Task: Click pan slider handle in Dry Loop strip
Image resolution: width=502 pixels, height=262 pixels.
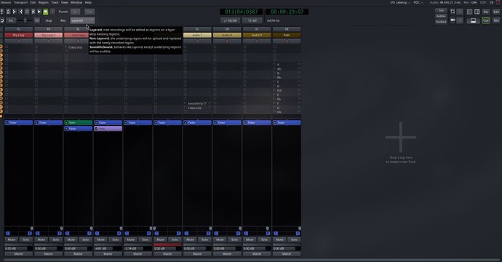Action: tap(31, 229)
